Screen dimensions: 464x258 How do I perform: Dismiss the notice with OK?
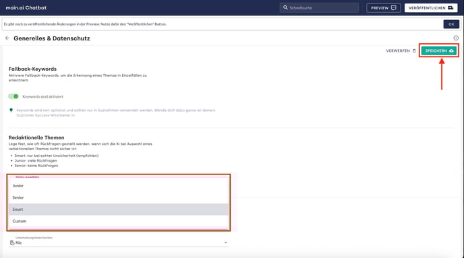pos(451,24)
